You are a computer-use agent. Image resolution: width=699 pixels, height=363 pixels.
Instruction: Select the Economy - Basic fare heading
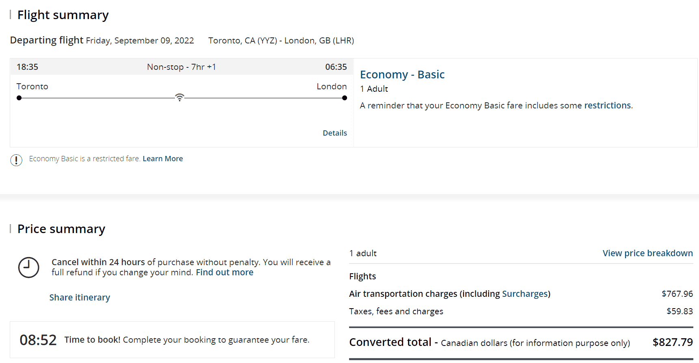click(402, 75)
